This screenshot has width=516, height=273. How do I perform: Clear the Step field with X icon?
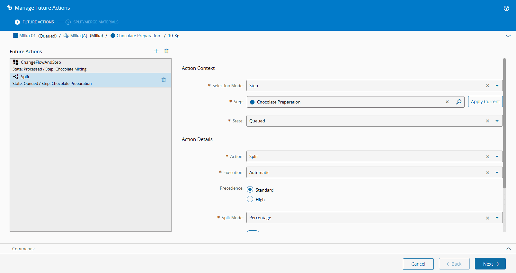447,102
